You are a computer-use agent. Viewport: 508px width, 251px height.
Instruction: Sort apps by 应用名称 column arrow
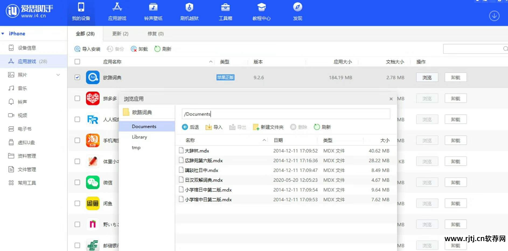point(211,62)
